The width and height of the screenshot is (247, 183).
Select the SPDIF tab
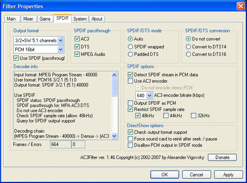point(62,18)
